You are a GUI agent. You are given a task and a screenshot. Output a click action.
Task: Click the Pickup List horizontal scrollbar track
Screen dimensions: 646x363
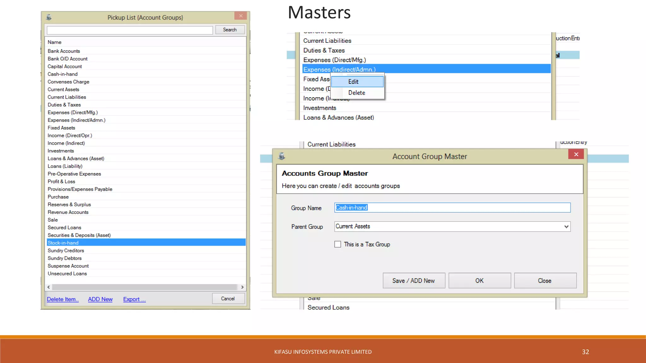(x=144, y=287)
